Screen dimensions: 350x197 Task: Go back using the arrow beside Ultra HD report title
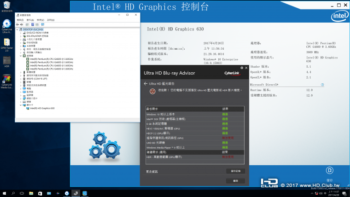tap(146, 83)
